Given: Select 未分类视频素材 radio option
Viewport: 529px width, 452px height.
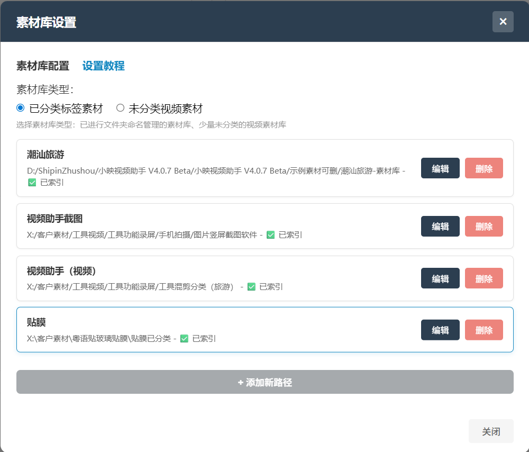Looking at the screenshot, I should 120,108.
